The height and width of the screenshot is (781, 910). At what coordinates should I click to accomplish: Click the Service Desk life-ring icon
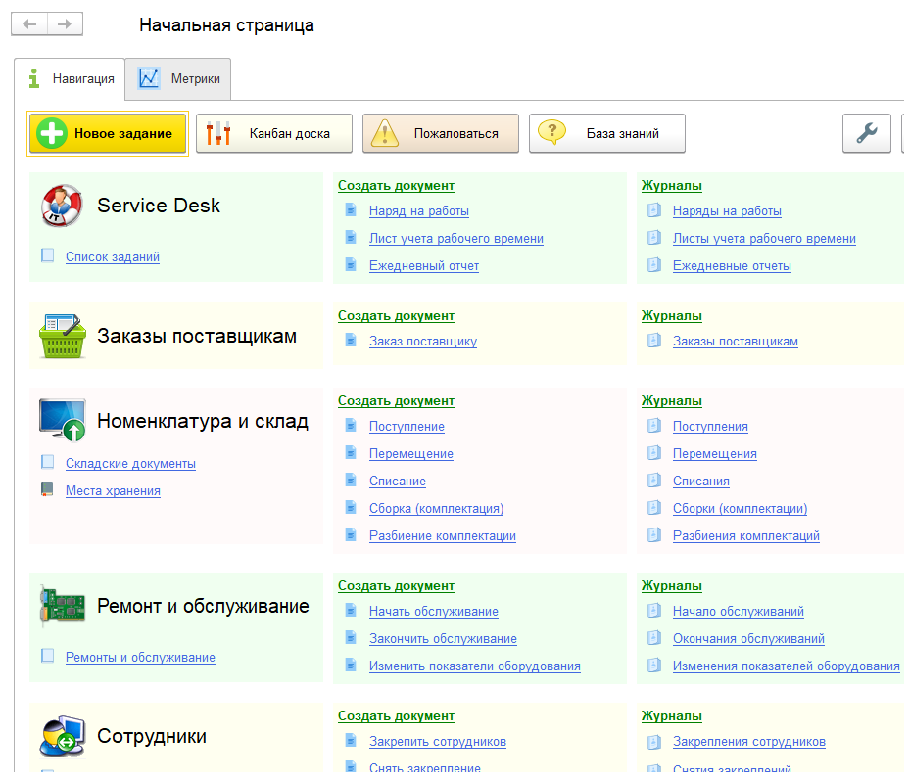coord(61,206)
